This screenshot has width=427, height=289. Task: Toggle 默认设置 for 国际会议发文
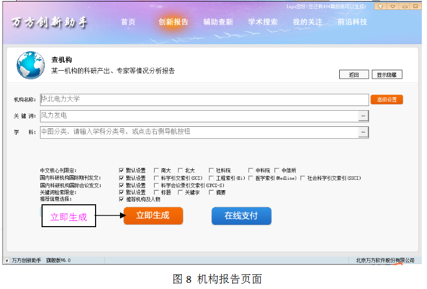click(x=122, y=186)
